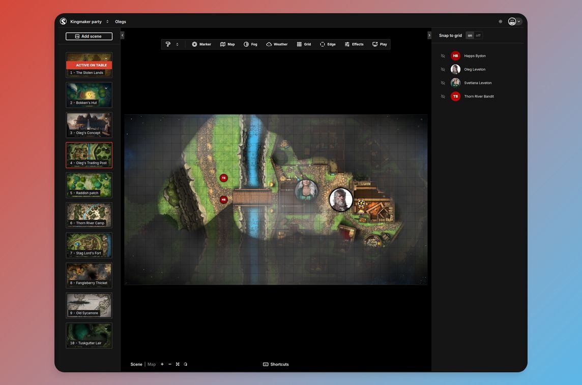Image resolution: width=582 pixels, height=385 pixels.
Task: Click the TB bandit token on map
Action: (223, 178)
